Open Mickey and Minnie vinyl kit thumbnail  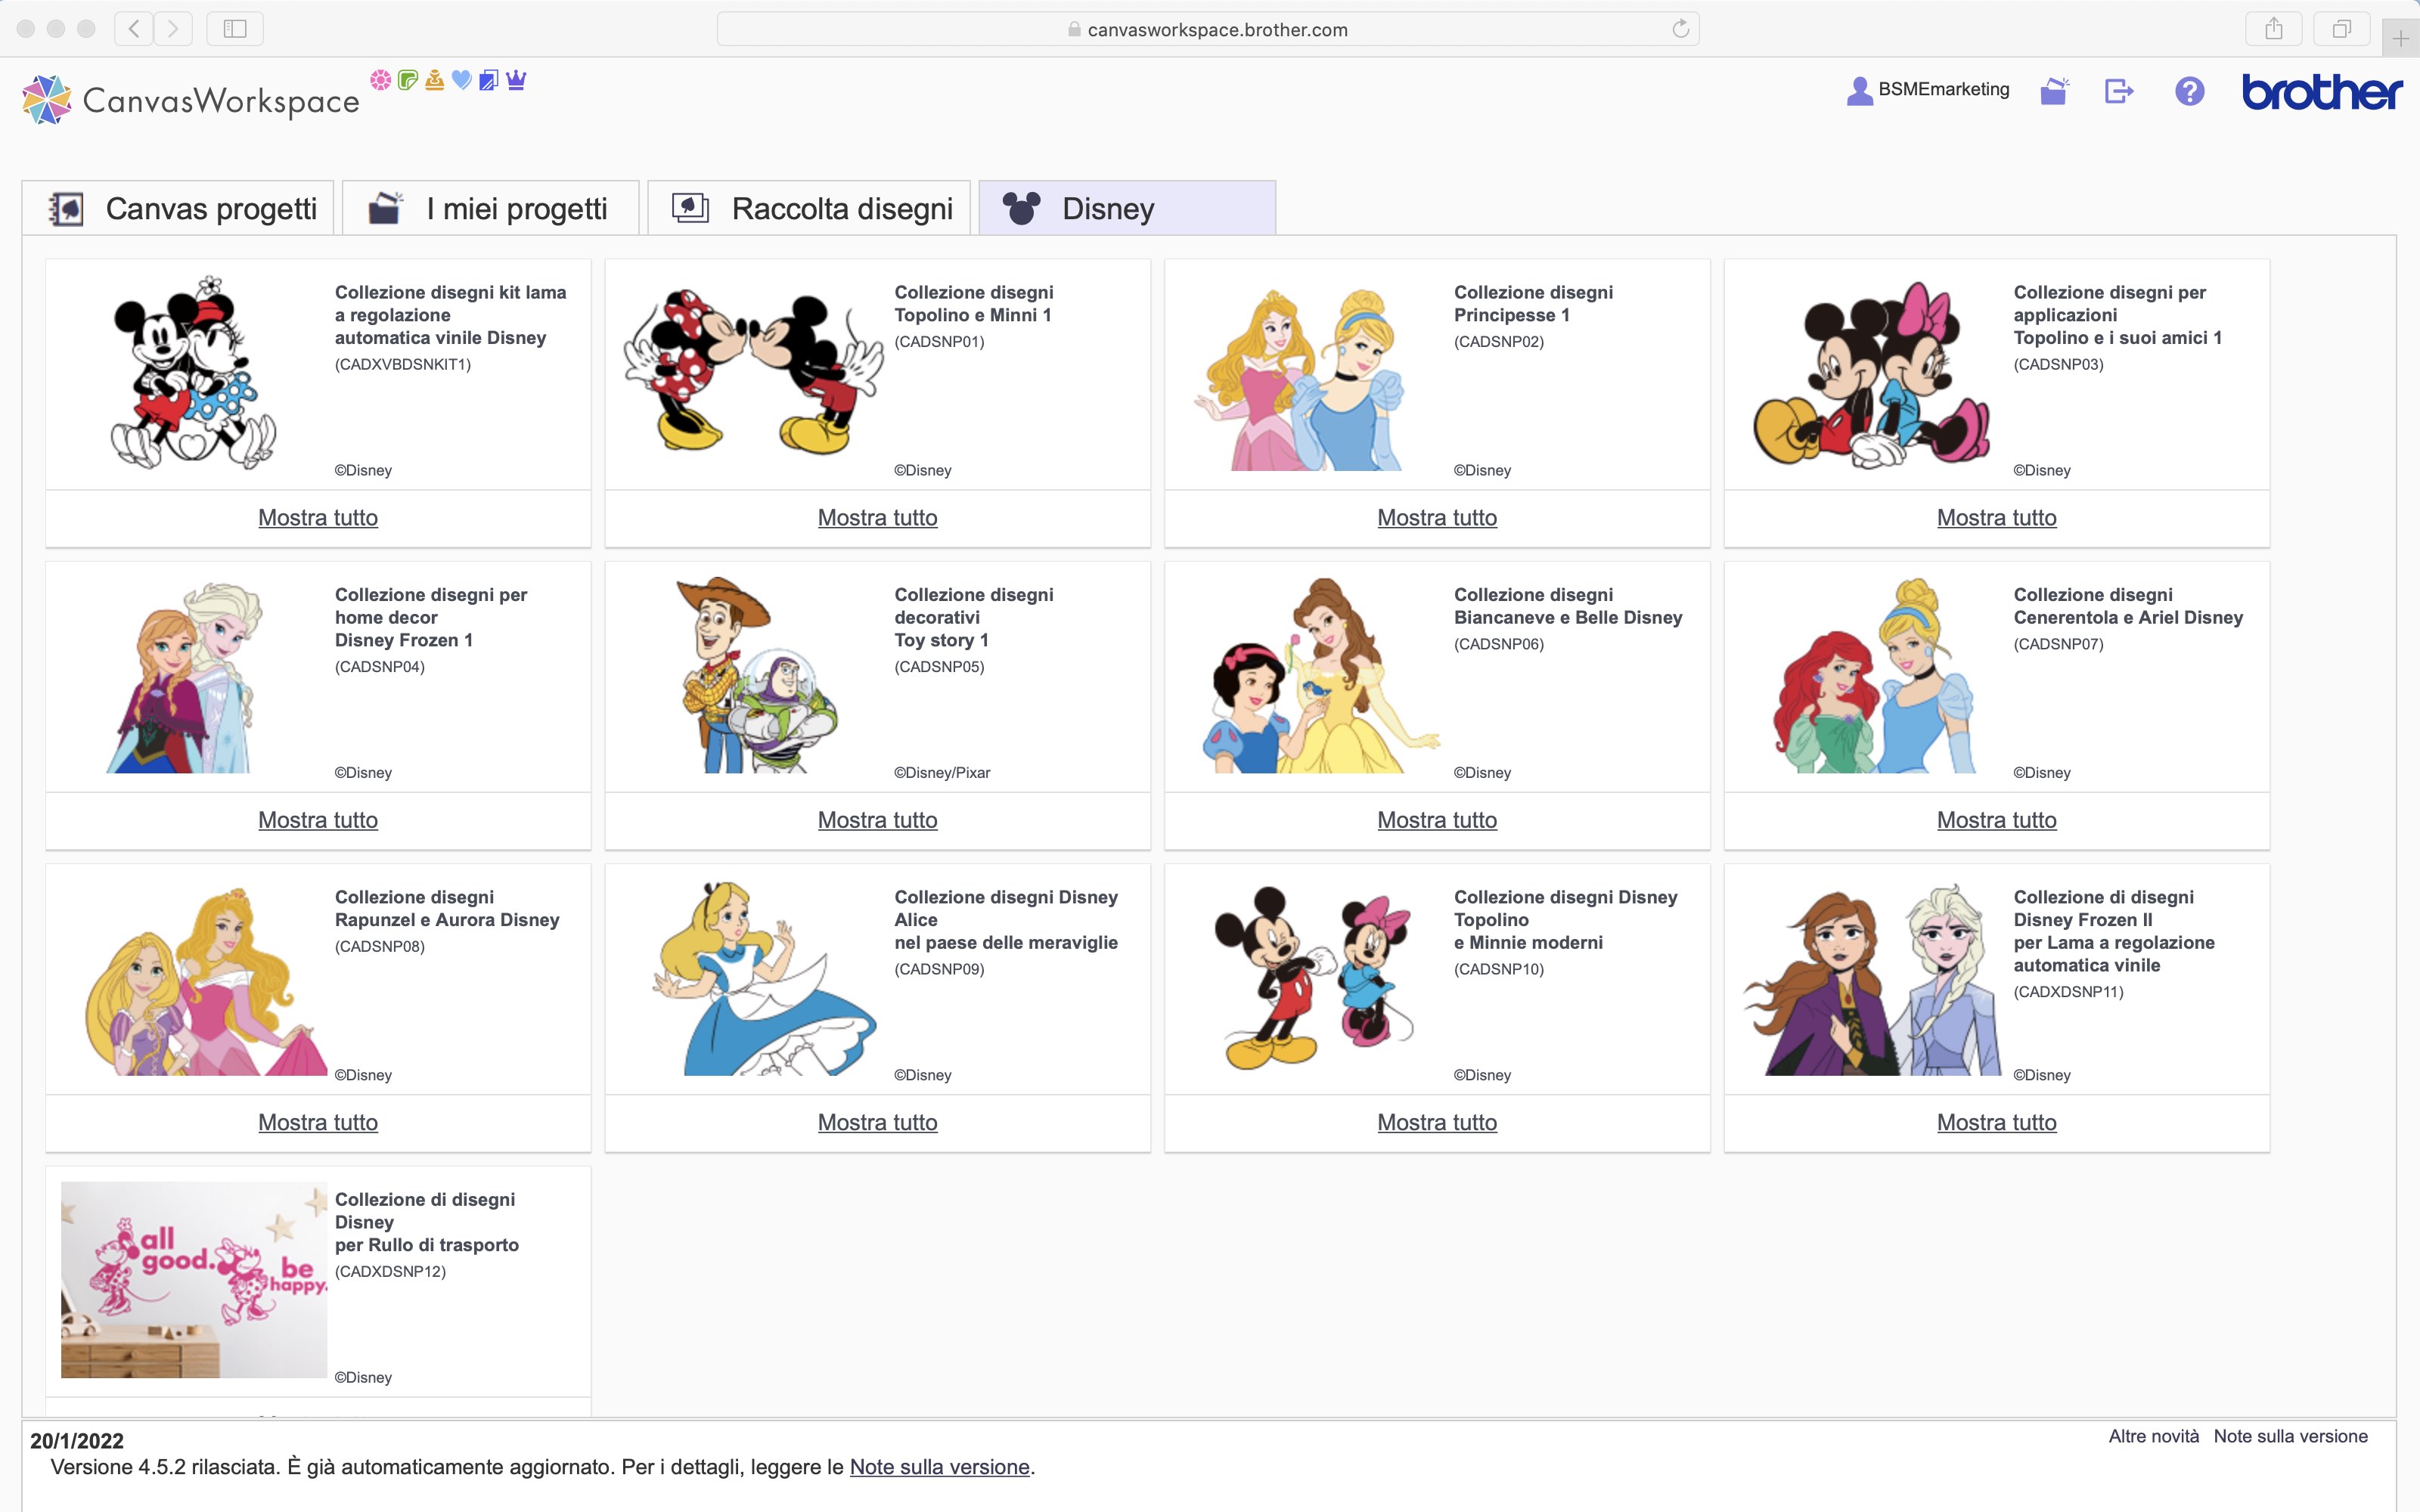pos(193,372)
